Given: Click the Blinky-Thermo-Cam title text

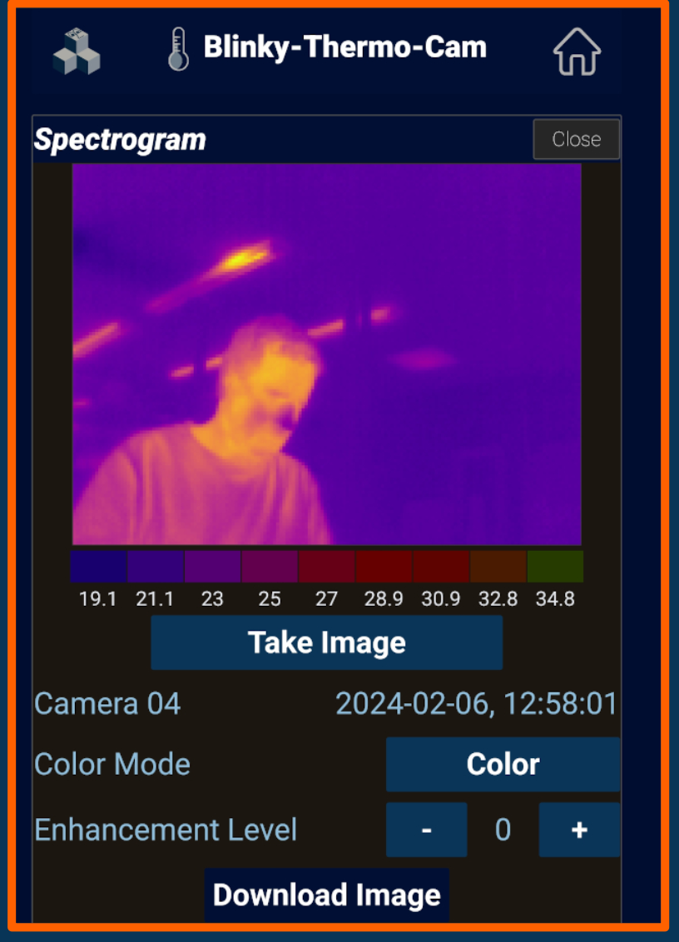Looking at the screenshot, I should click(344, 47).
